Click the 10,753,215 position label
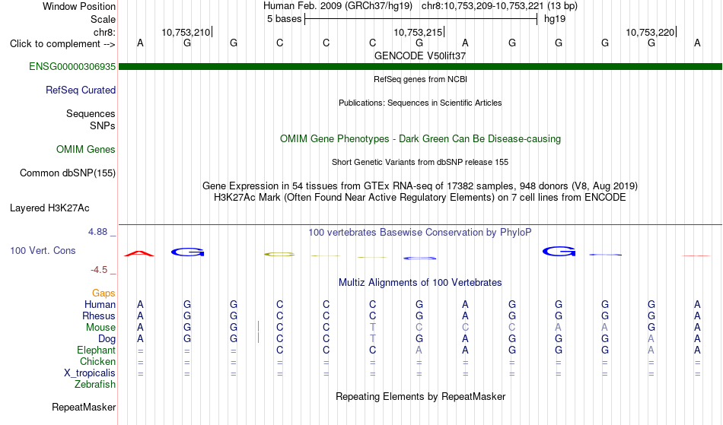 (418, 32)
